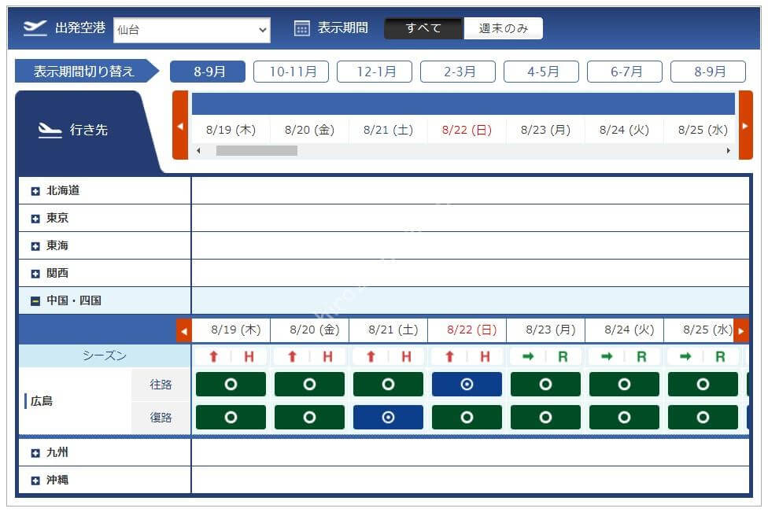The width and height of the screenshot is (768, 512).
Task: Click the R season indicator for 8/25
Action: pyautogui.click(x=720, y=357)
